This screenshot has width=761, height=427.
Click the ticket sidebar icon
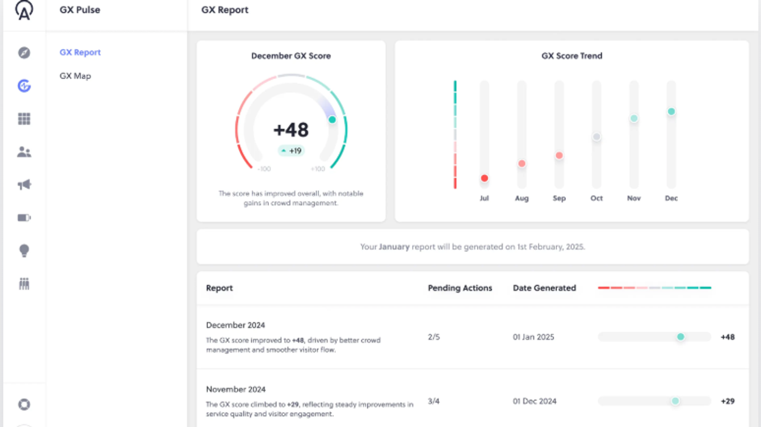point(23,218)
